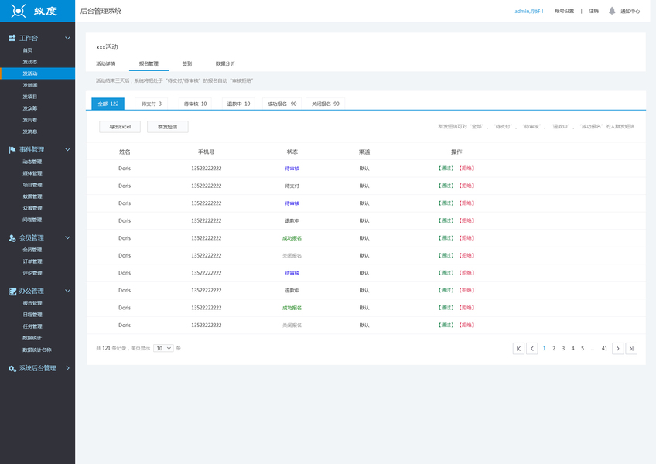656x464 pixels.
Task: Open the notification bell icon
Action: coord(612,11)
